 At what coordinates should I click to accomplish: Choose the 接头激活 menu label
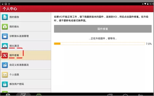[x=14, y=46]
